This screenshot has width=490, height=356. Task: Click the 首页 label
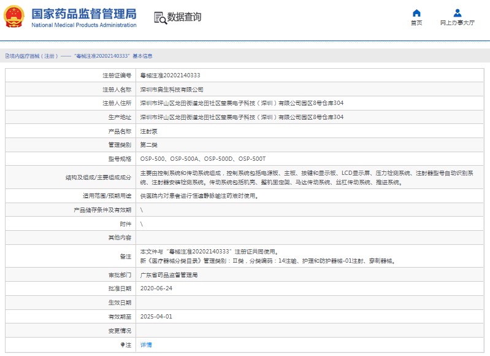[416, 23]
